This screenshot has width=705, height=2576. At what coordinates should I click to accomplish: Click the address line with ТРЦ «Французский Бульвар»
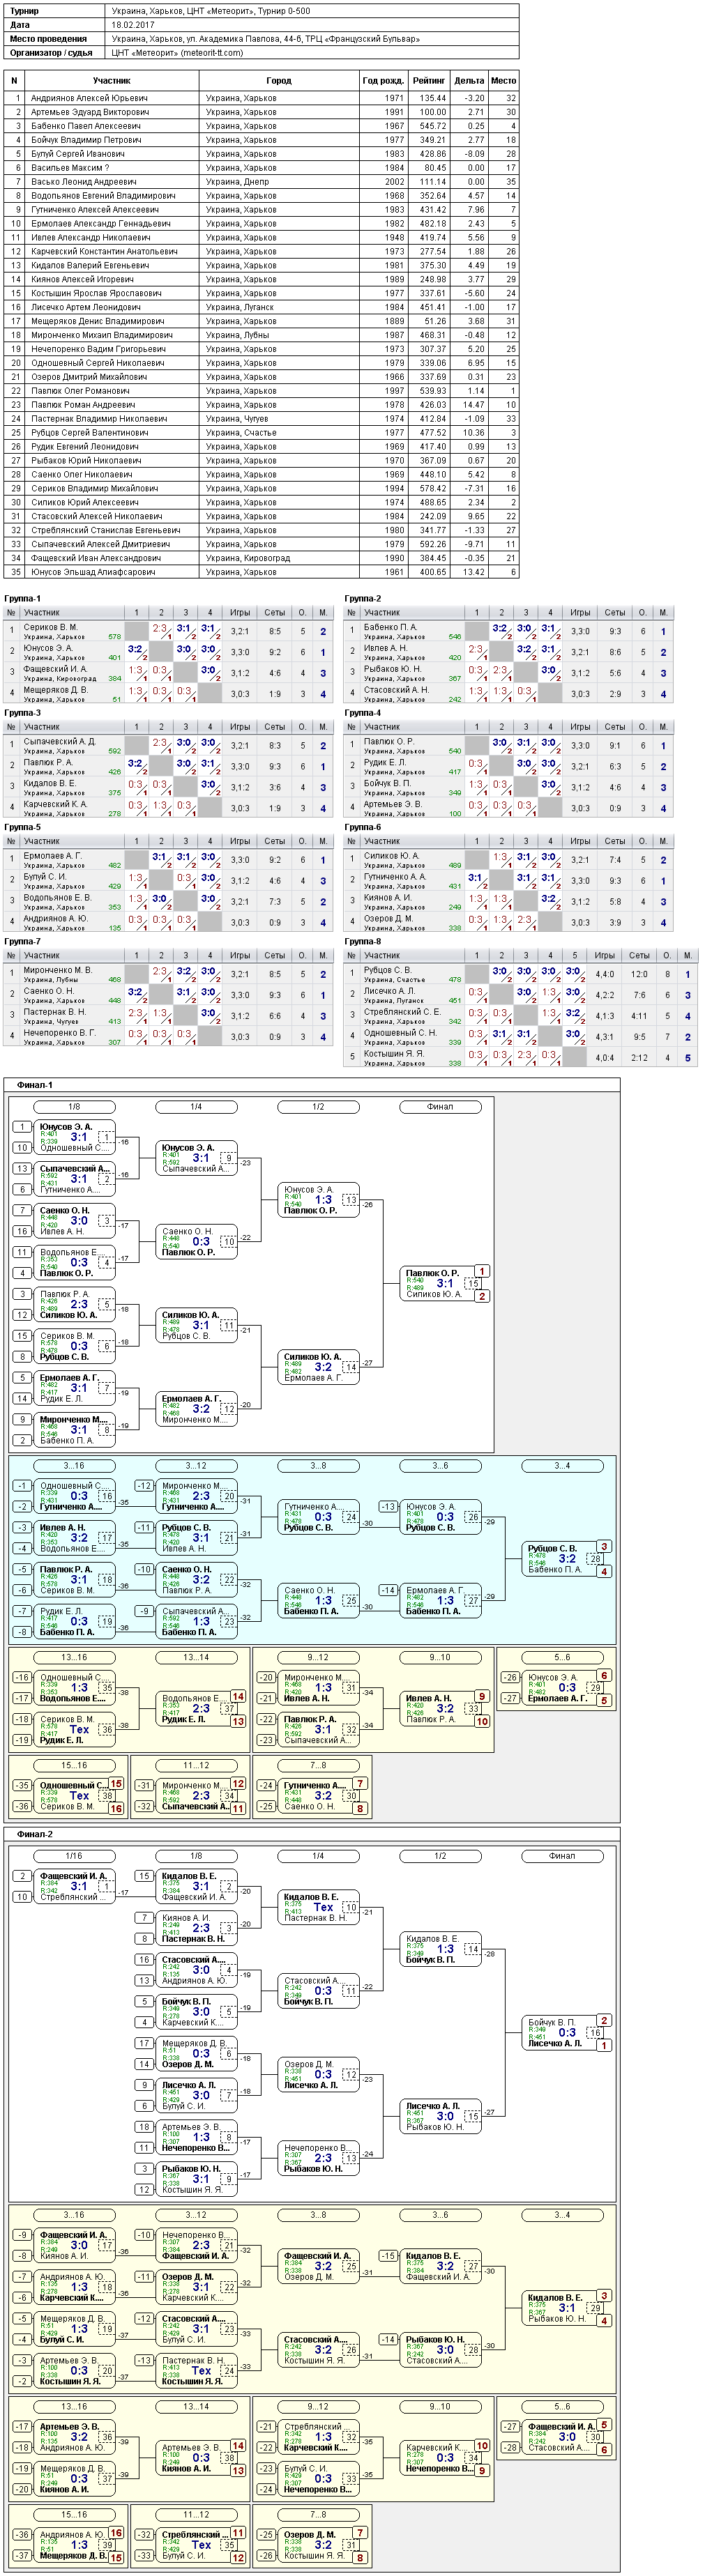266,39
